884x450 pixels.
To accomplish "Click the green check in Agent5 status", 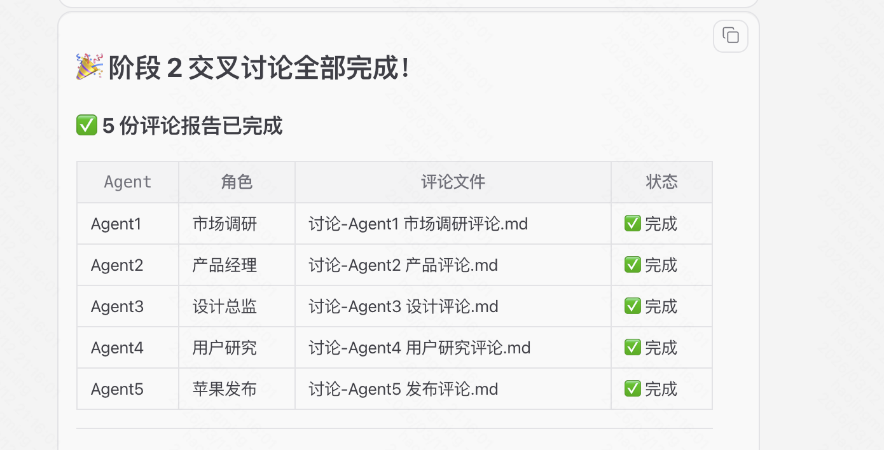I will click(x=632, y=388).
